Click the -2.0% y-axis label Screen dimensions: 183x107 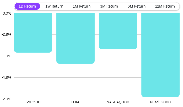coord(6,99)
